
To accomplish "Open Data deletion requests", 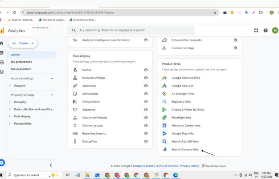I will tap(186, 40).
